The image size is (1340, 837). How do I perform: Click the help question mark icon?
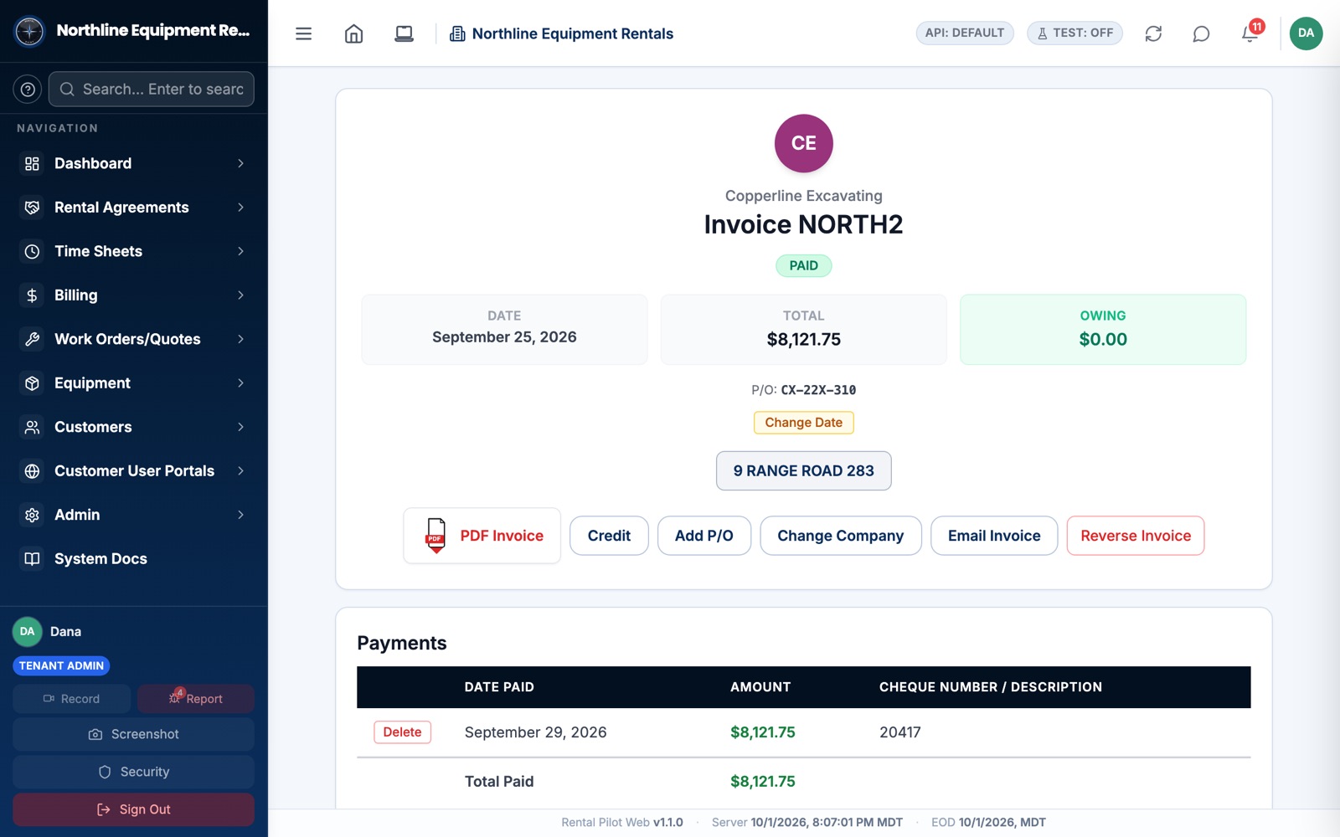(x=28, y=89)
